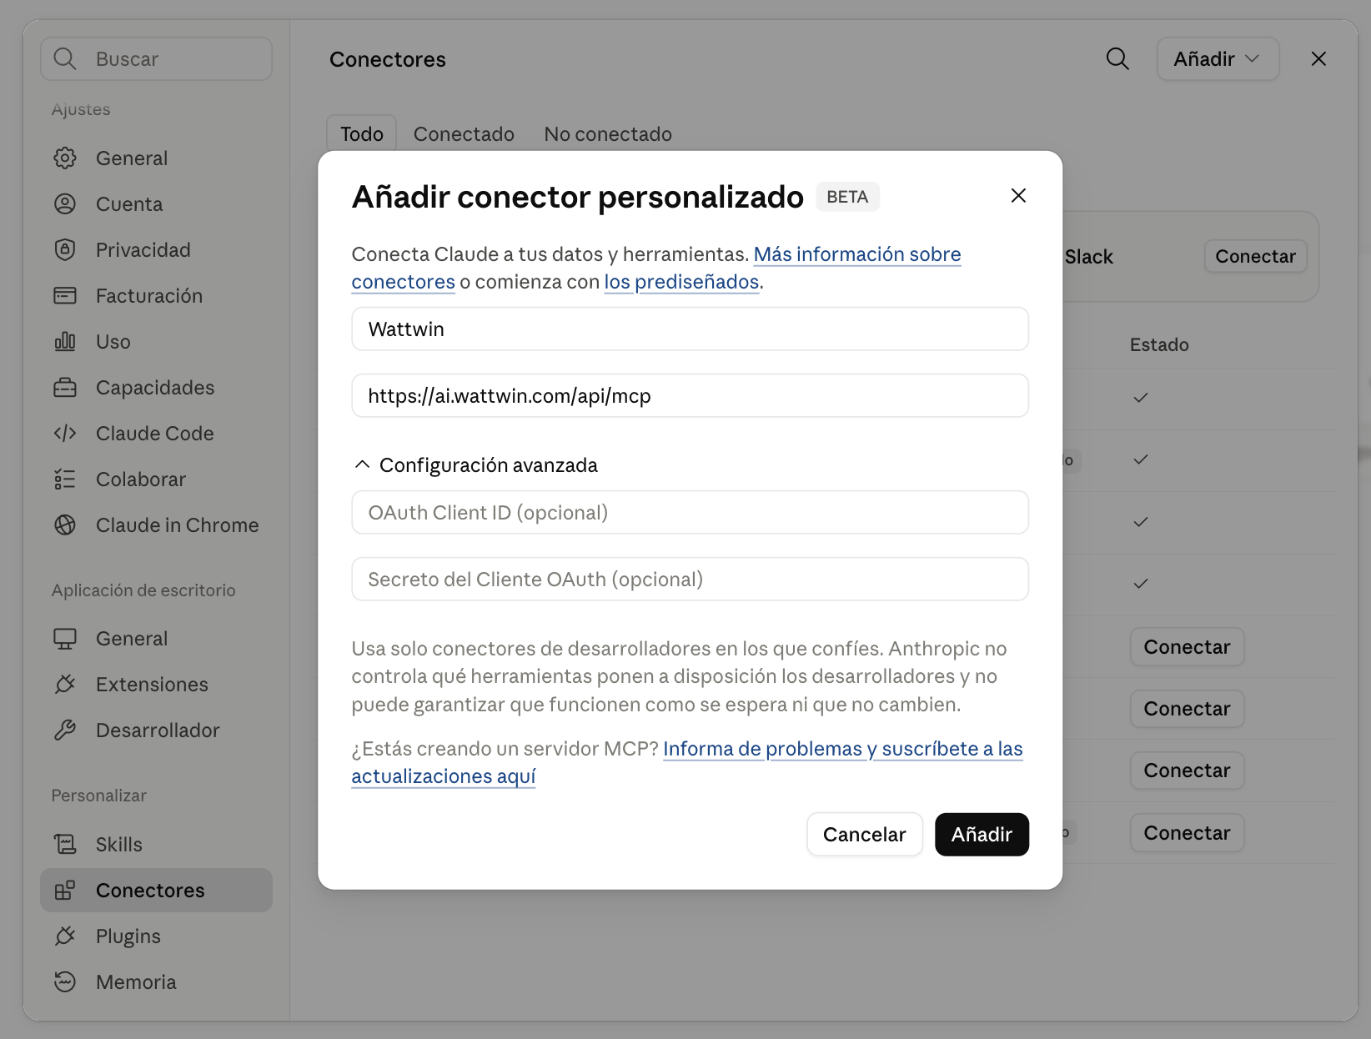
Task: Open the Privacidad settings page
Action: click(x=156, y=250)
